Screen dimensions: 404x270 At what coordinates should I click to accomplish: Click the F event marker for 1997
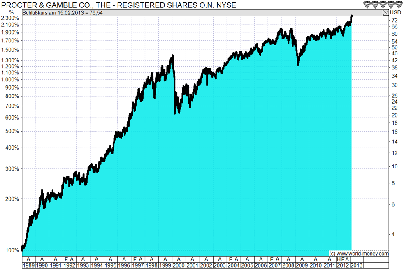135,259
